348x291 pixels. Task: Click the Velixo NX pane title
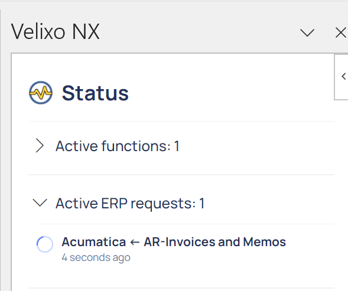56,32
